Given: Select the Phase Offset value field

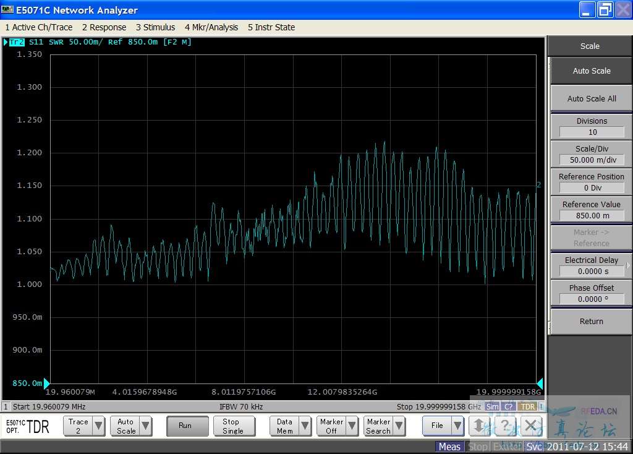Looking at the screenshot, I should (x=592, y=299).
